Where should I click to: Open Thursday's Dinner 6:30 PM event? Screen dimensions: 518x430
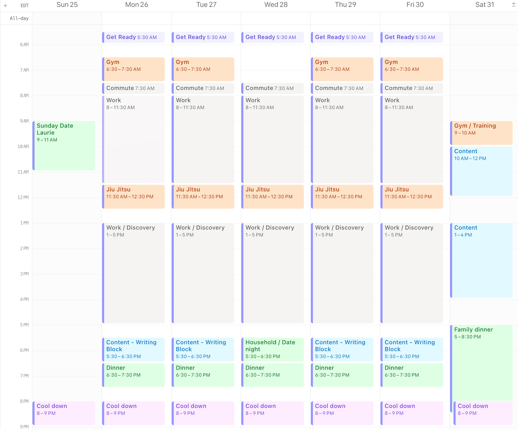pos(342,375)
